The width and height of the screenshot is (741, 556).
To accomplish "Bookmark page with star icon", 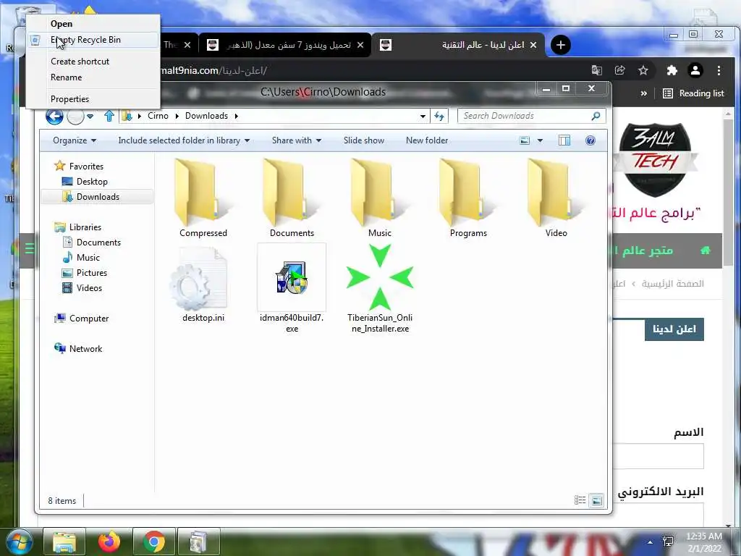I will click(x=643, y=70).
